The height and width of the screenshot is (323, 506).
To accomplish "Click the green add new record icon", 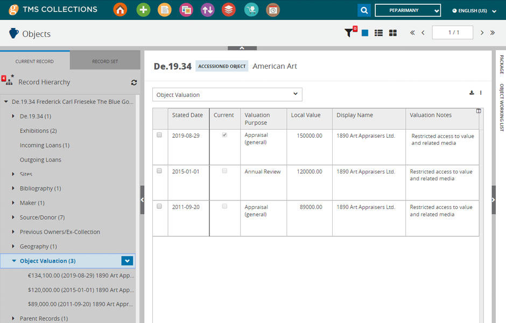I will [x=143, y=10].
